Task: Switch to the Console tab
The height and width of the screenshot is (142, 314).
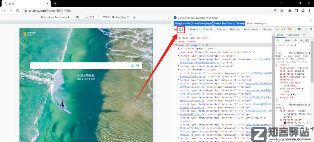Action: [207, 29]
